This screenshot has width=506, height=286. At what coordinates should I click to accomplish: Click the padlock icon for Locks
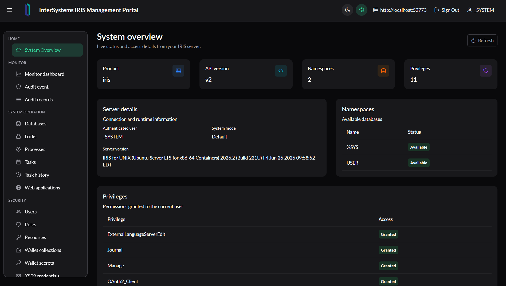point(18,137)
